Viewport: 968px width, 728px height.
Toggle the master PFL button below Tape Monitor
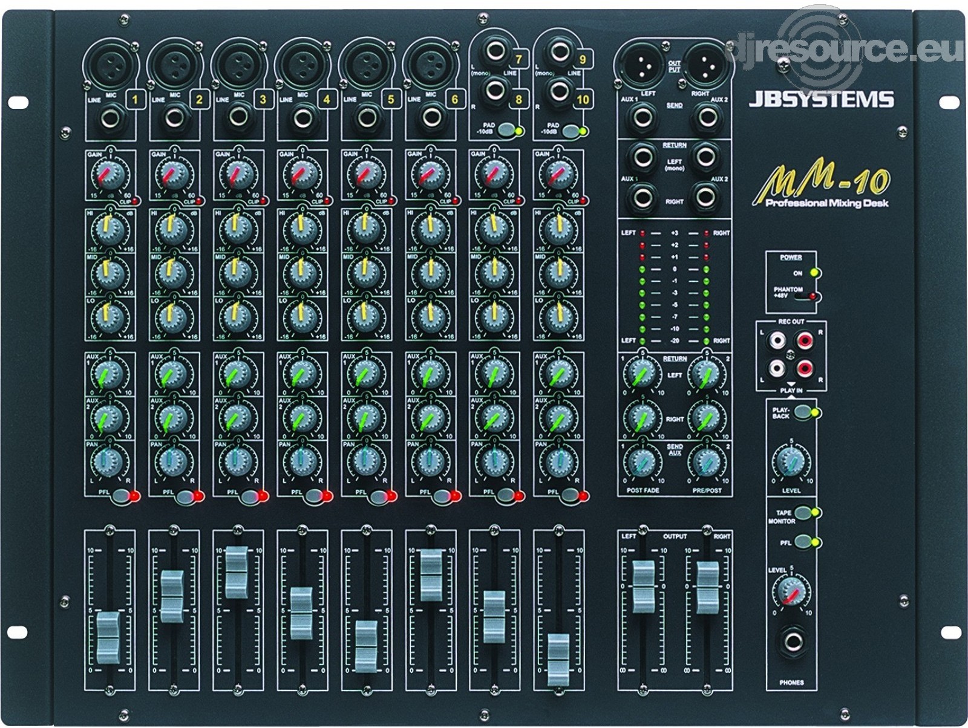pyautogui.click(x=803, y=542)
